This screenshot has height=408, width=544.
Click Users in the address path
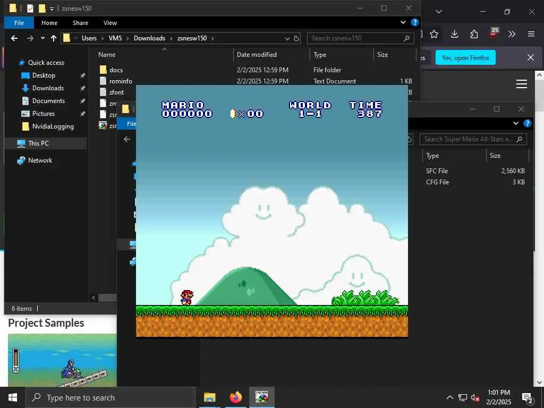(x=89, y=38)
